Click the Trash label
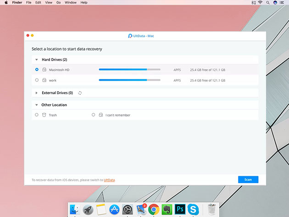 point(53,115)
